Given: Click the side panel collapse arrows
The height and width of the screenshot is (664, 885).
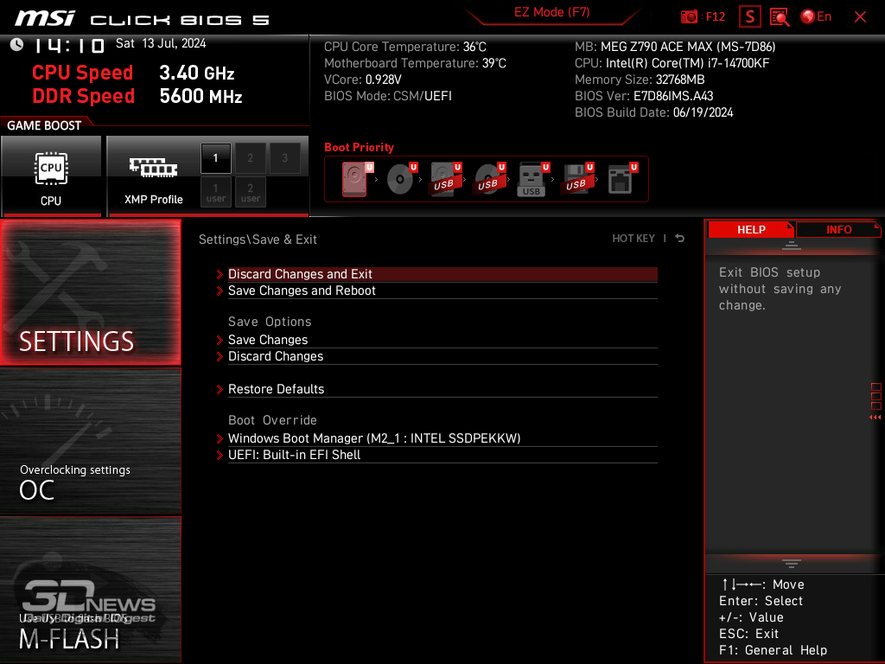Looking at the screenshot, I should pyautogui.click(x=875, y=418).
